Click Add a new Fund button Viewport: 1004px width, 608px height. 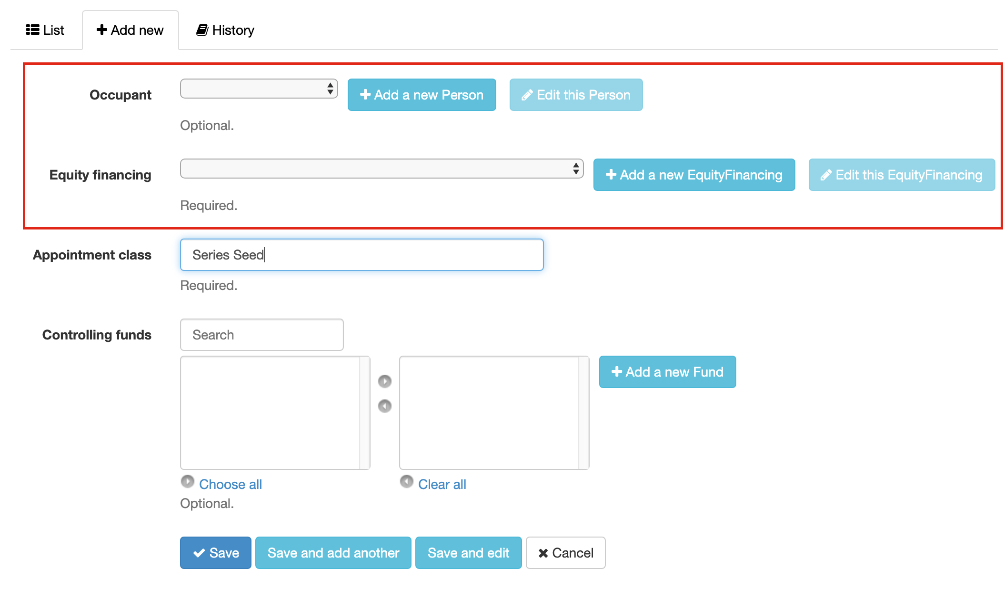(667, 372)
